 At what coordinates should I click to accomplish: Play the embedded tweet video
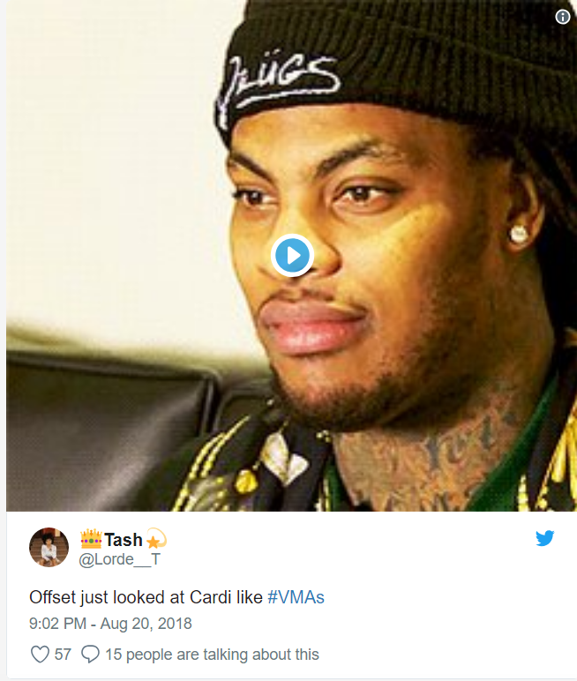pos(292,256)
